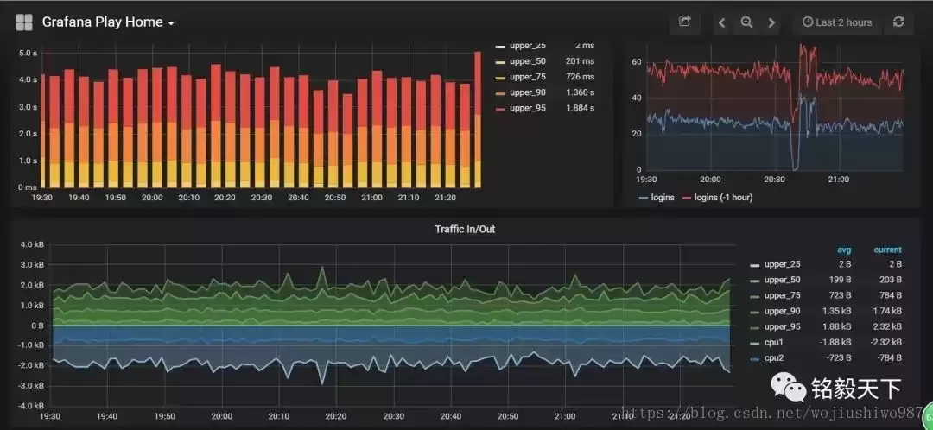Toggle the upper_50 series in bar chart legend
The width and height of the screenshot is (933, 430).
(x=529, y=61)
